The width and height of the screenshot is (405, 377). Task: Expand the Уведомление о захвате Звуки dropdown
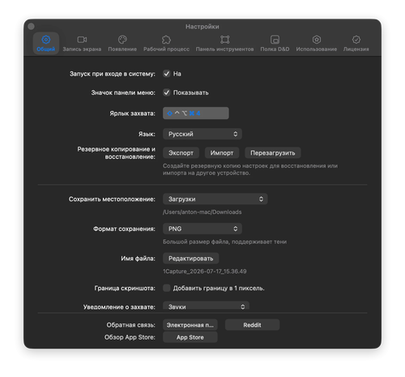click(x=206, y=306)
